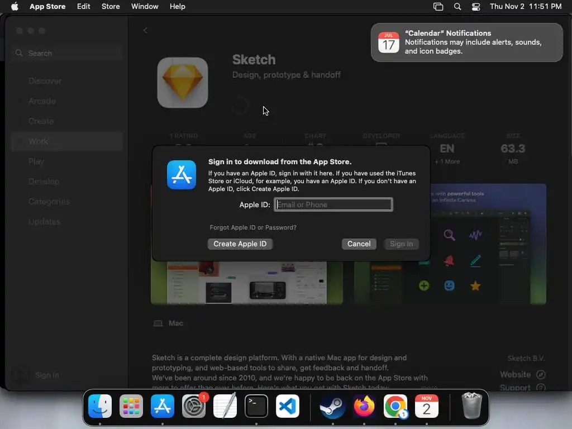Open Stage Manager icon in menu bar

click(438, 7)
